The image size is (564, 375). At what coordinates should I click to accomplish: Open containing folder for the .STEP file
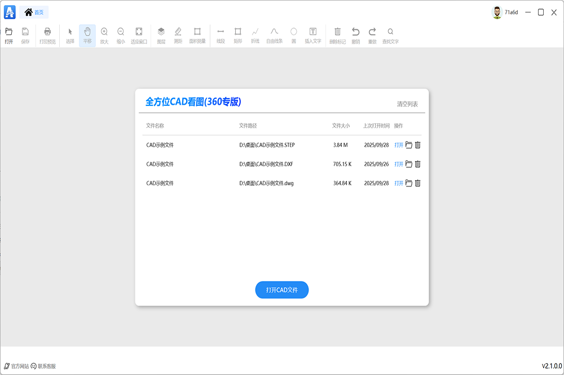point(409,145)
